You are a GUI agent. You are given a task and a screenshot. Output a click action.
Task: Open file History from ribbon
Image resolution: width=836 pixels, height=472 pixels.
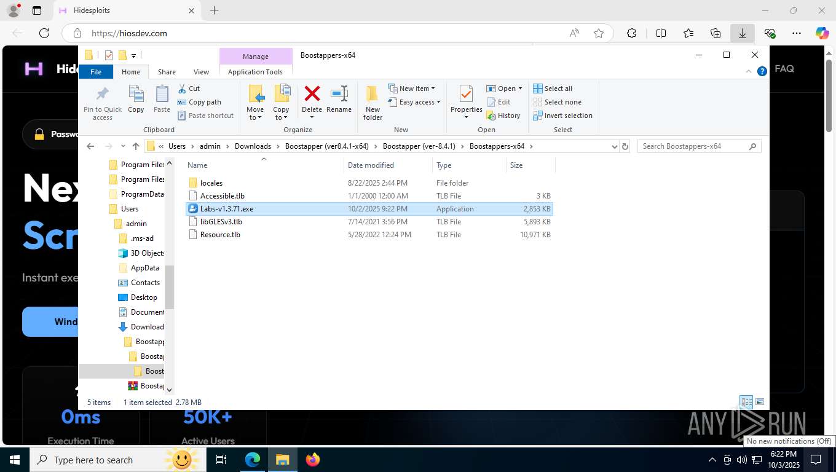503,116
